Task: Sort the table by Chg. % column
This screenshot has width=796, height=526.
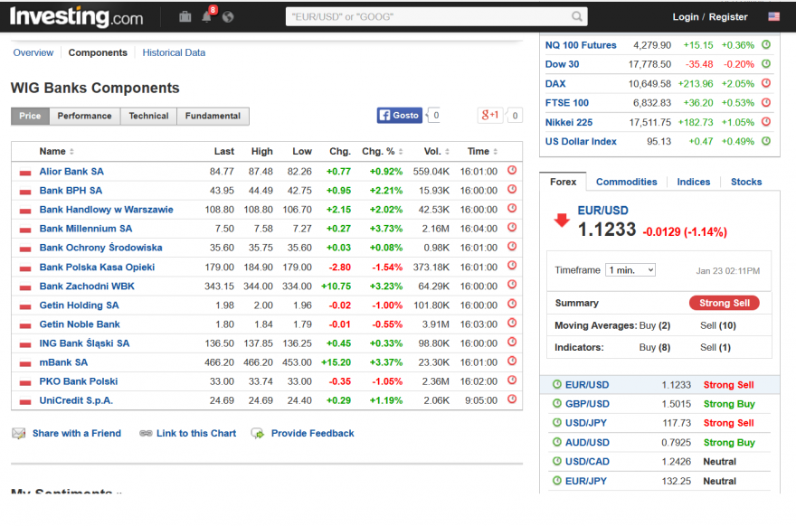Action: pos(383,151)
